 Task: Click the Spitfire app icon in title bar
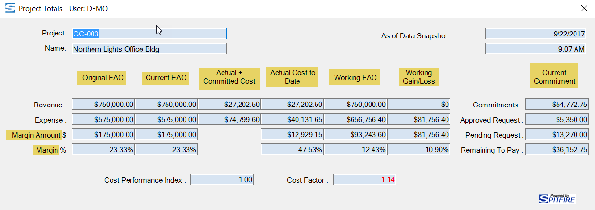pyautogui.click(x=9, y=8)
